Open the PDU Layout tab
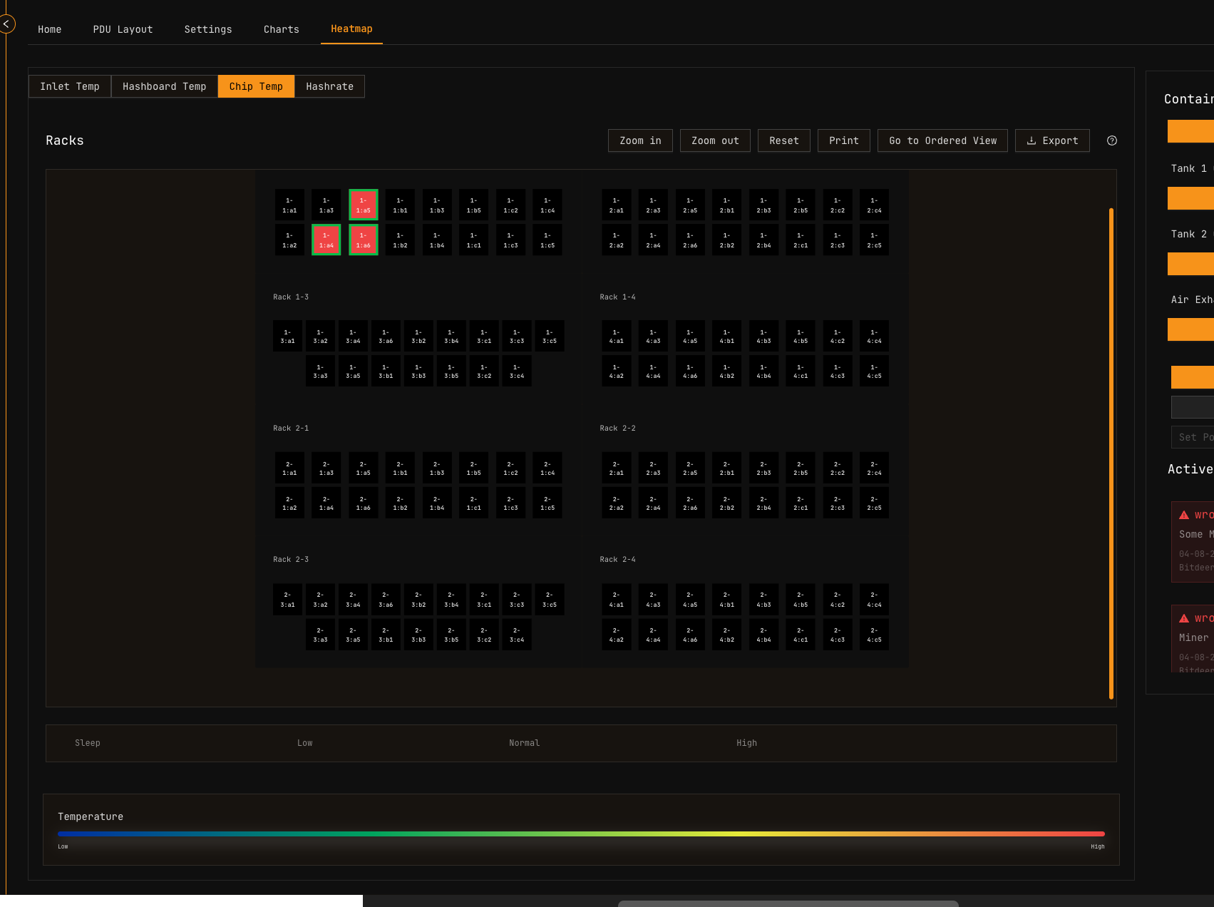The width and height of the screenshot is (1214, 907). [123, 29]
